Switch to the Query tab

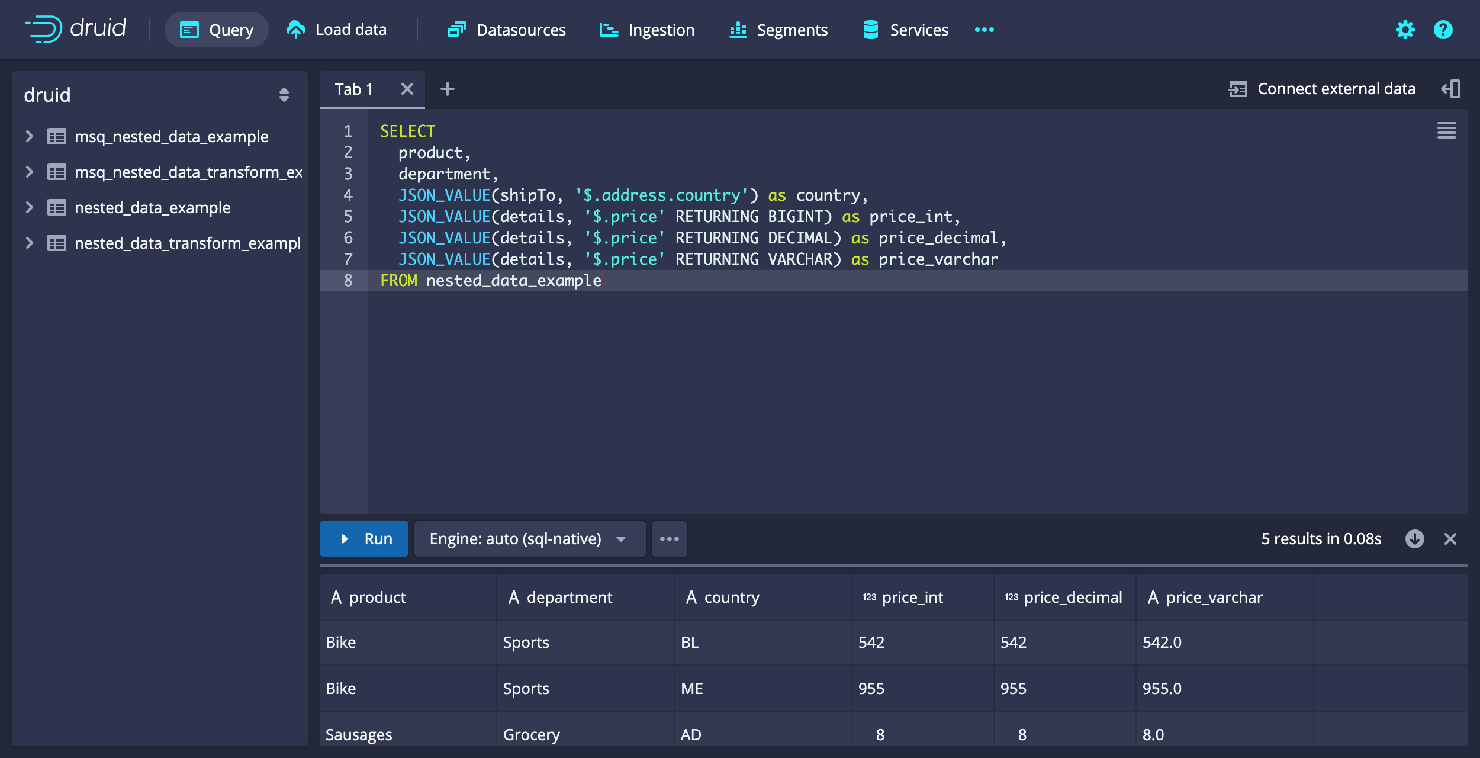pos(216,30)
